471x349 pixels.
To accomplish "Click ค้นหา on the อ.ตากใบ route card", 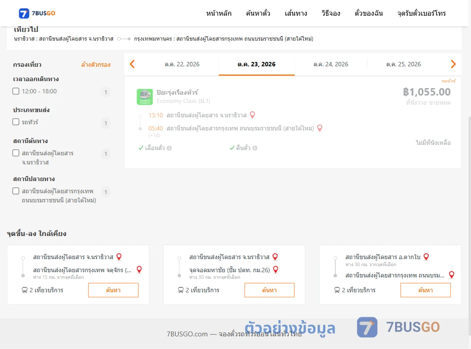I will point(426,290).
